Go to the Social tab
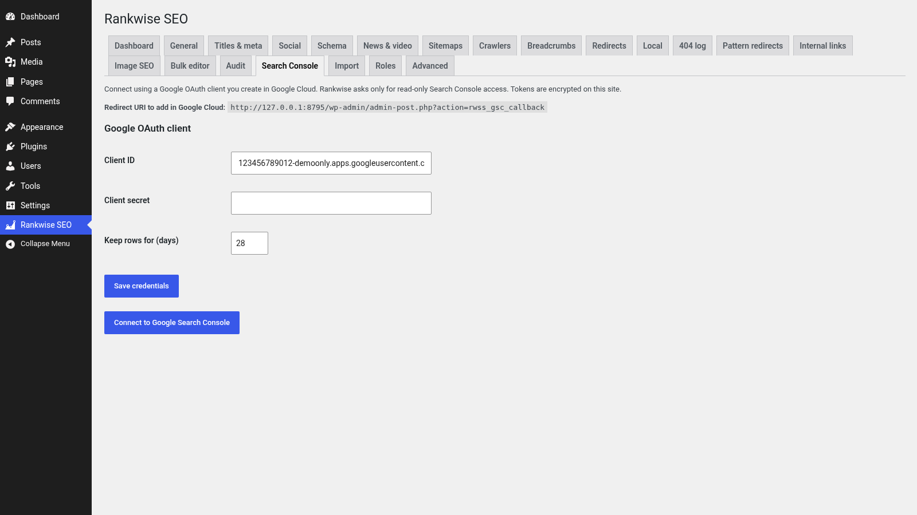Viewport: 917px width, 515px height. tap(290, 46)
